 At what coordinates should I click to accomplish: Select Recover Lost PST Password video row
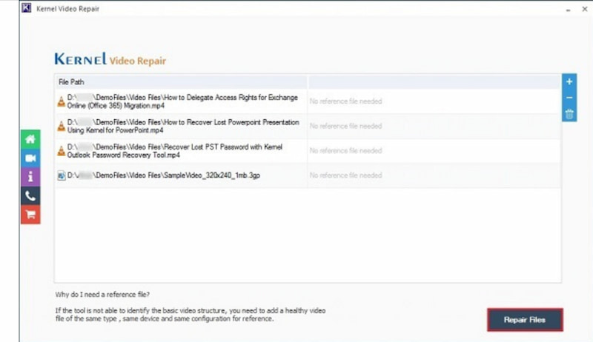[x=182, y=151]
